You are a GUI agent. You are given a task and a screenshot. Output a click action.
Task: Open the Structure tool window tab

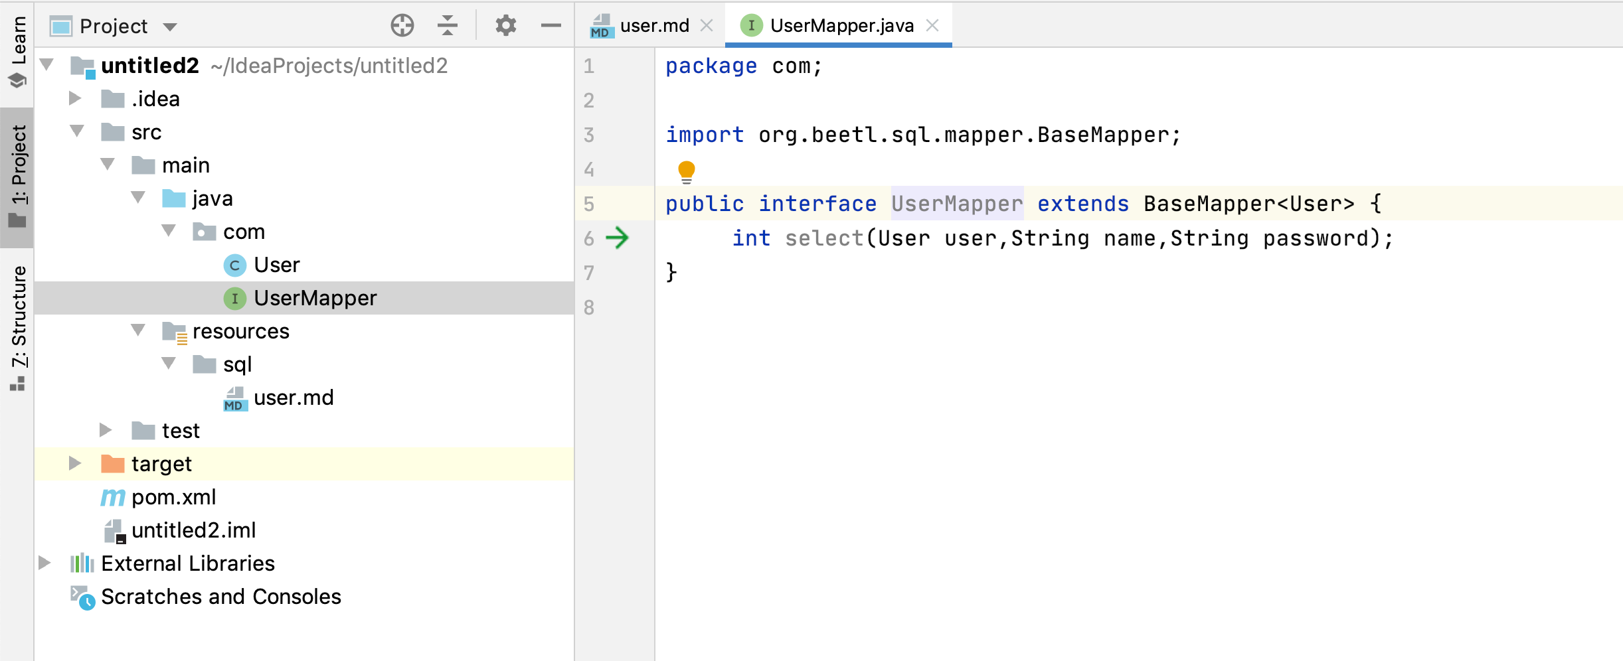click(x=18, y=319)
